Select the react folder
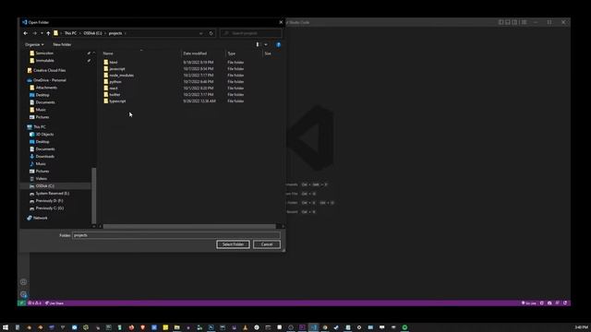Image resolution: width=591 pixels, height=332 pixels. pyautogui.click(x=114, y=89)
